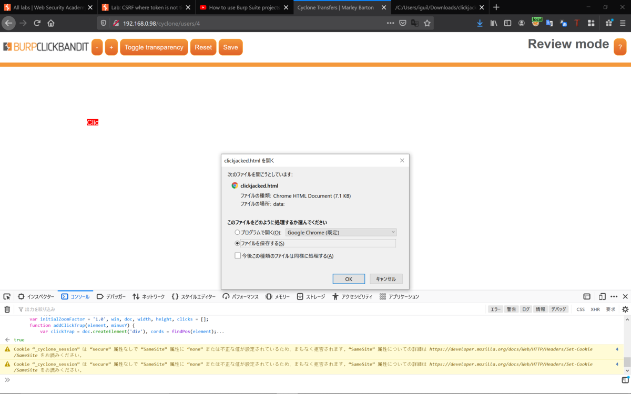This screenshot has height=394, width=631.
Task: Click the red 'Clic' clickjack target
Action: [93, 122]
